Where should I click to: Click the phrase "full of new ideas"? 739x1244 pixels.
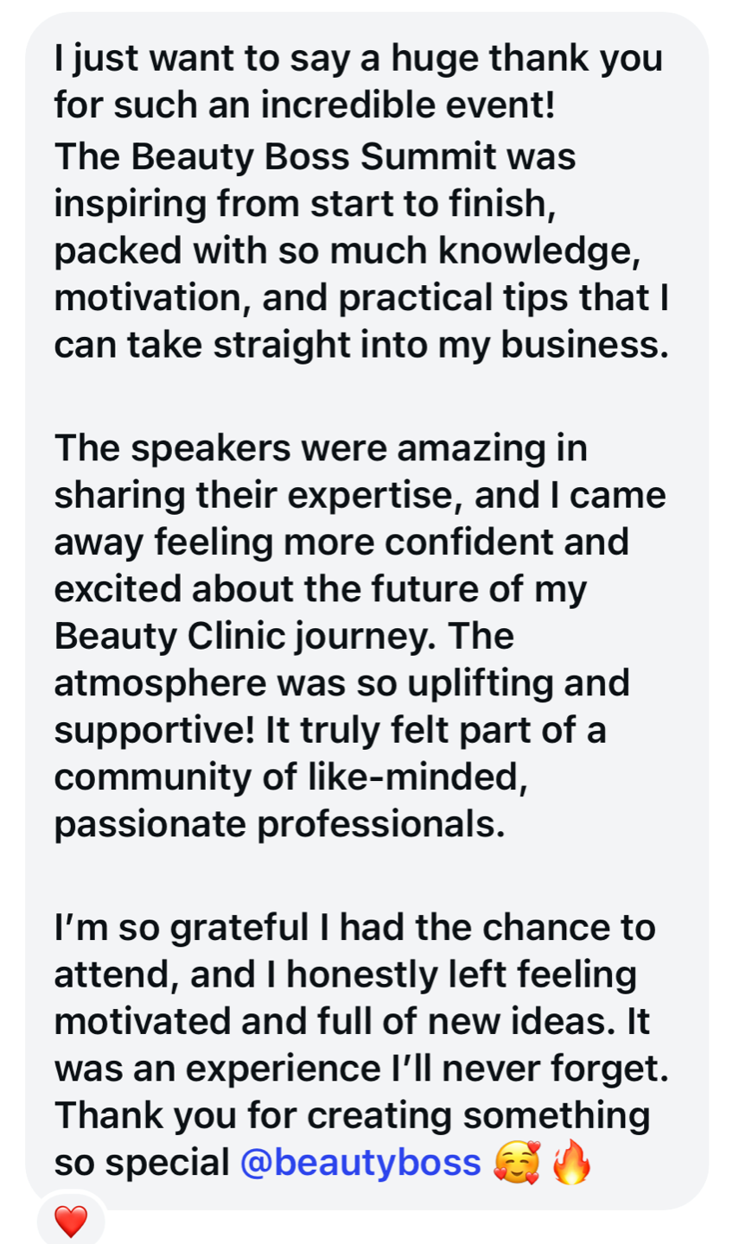(x=462, y=1022)
